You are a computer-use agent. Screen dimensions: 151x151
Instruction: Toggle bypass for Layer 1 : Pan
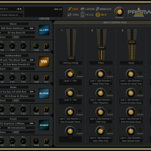pos(80,73)
